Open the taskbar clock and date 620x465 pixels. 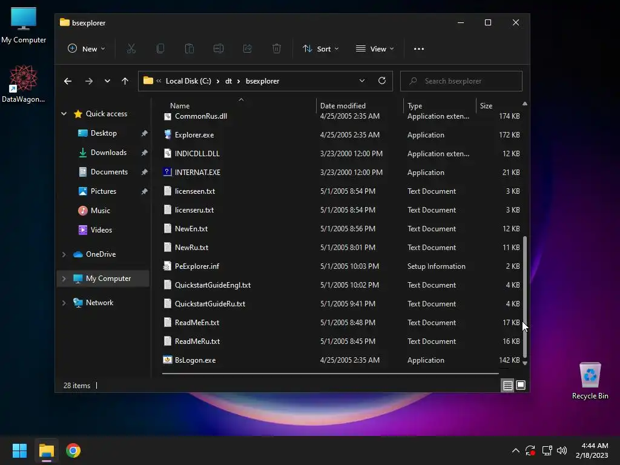tap(592, 450)
